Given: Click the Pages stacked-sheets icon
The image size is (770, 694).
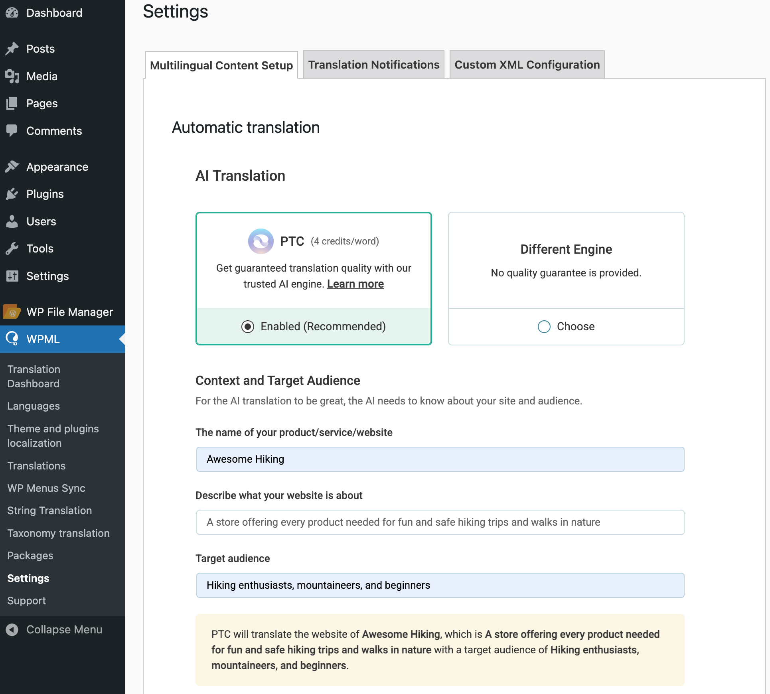Looking at the screenshot, I should [12, 103].
